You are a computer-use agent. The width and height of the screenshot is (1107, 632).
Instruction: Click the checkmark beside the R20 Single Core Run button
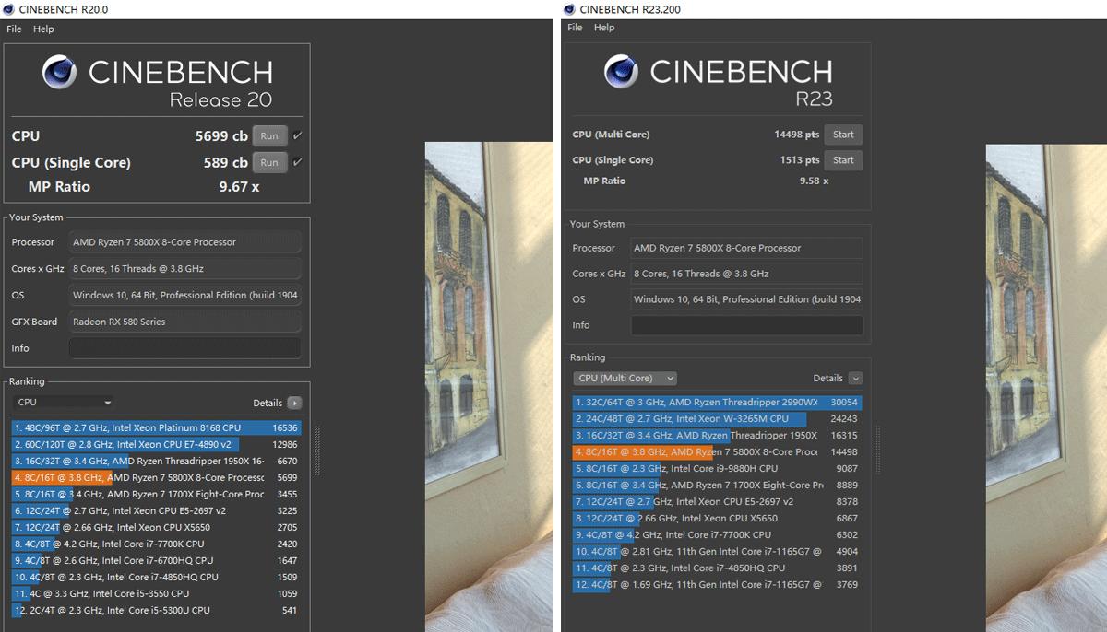[297, 162]
